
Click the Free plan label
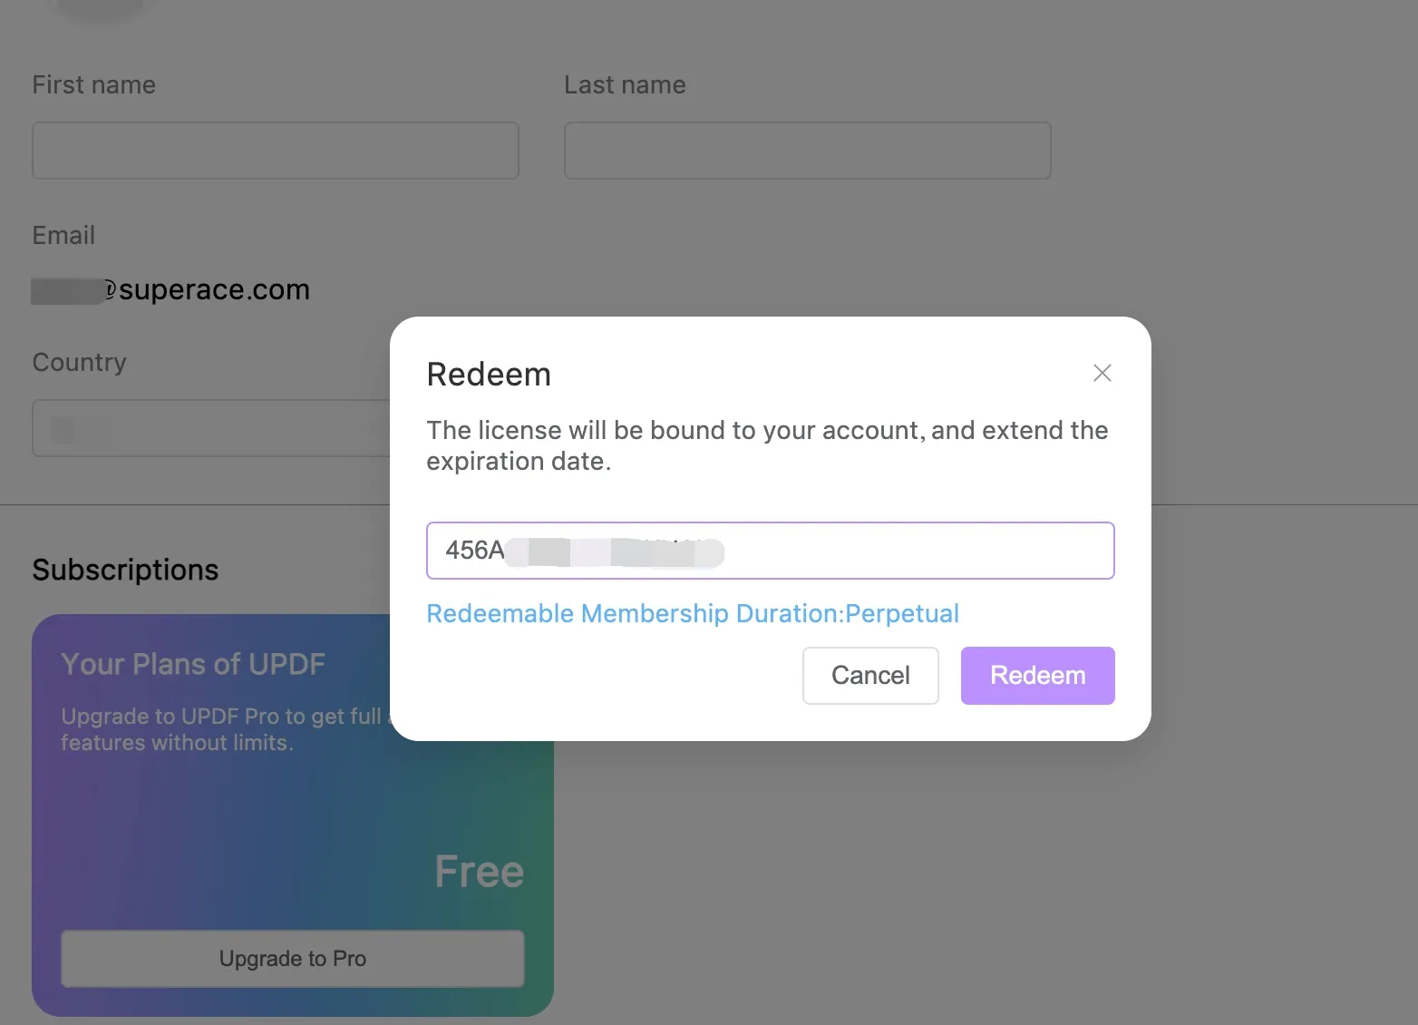[479, 872]
